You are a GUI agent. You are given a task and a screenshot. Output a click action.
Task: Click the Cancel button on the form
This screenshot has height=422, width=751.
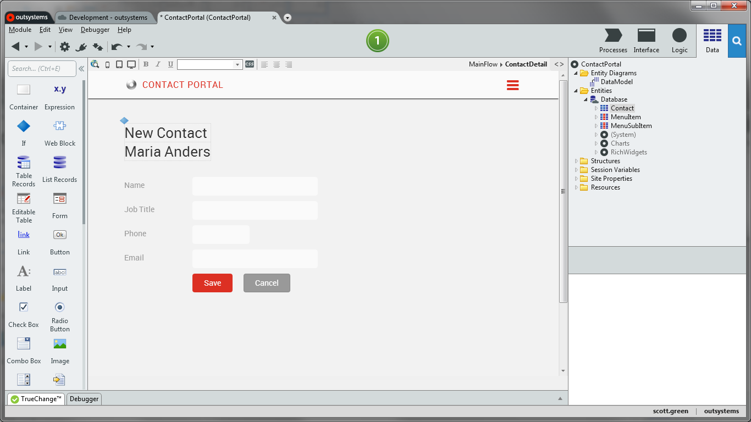click(267, 282)
